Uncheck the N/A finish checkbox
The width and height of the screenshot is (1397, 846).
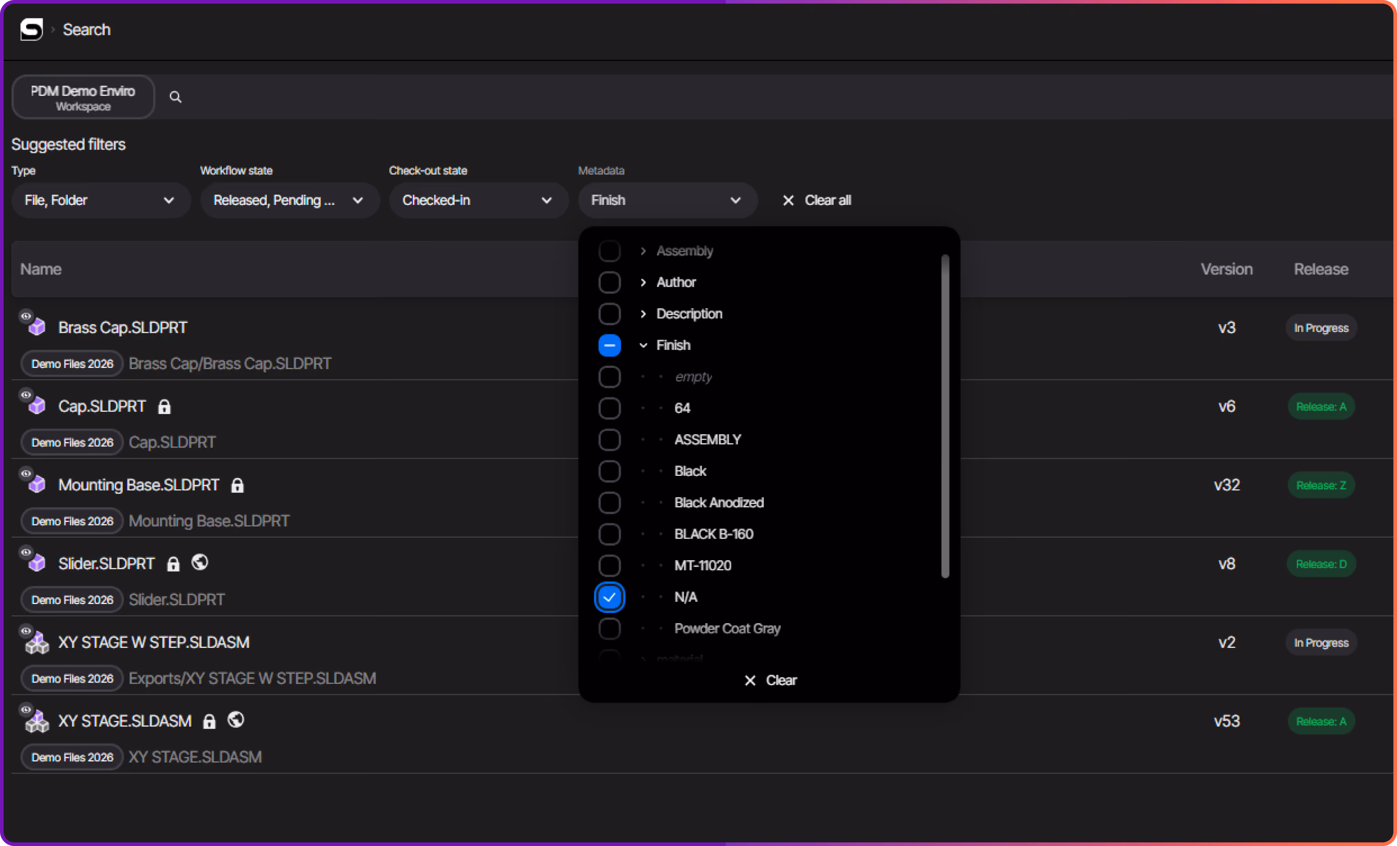610,597
